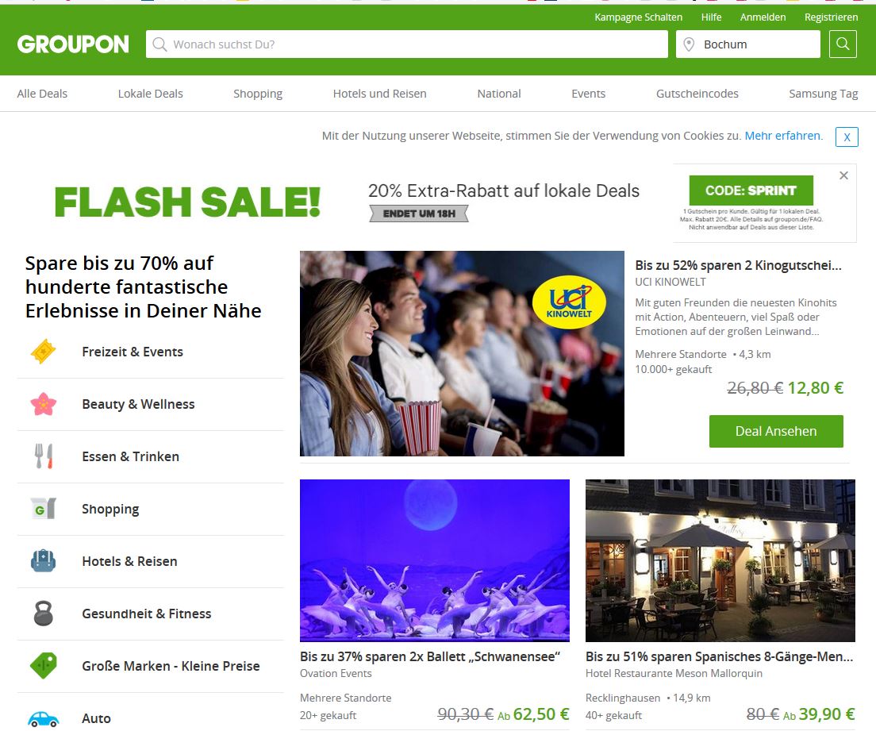Click the Beauty & Wellness flower icon
Screen dimensions: 876x731
[43, 404]
